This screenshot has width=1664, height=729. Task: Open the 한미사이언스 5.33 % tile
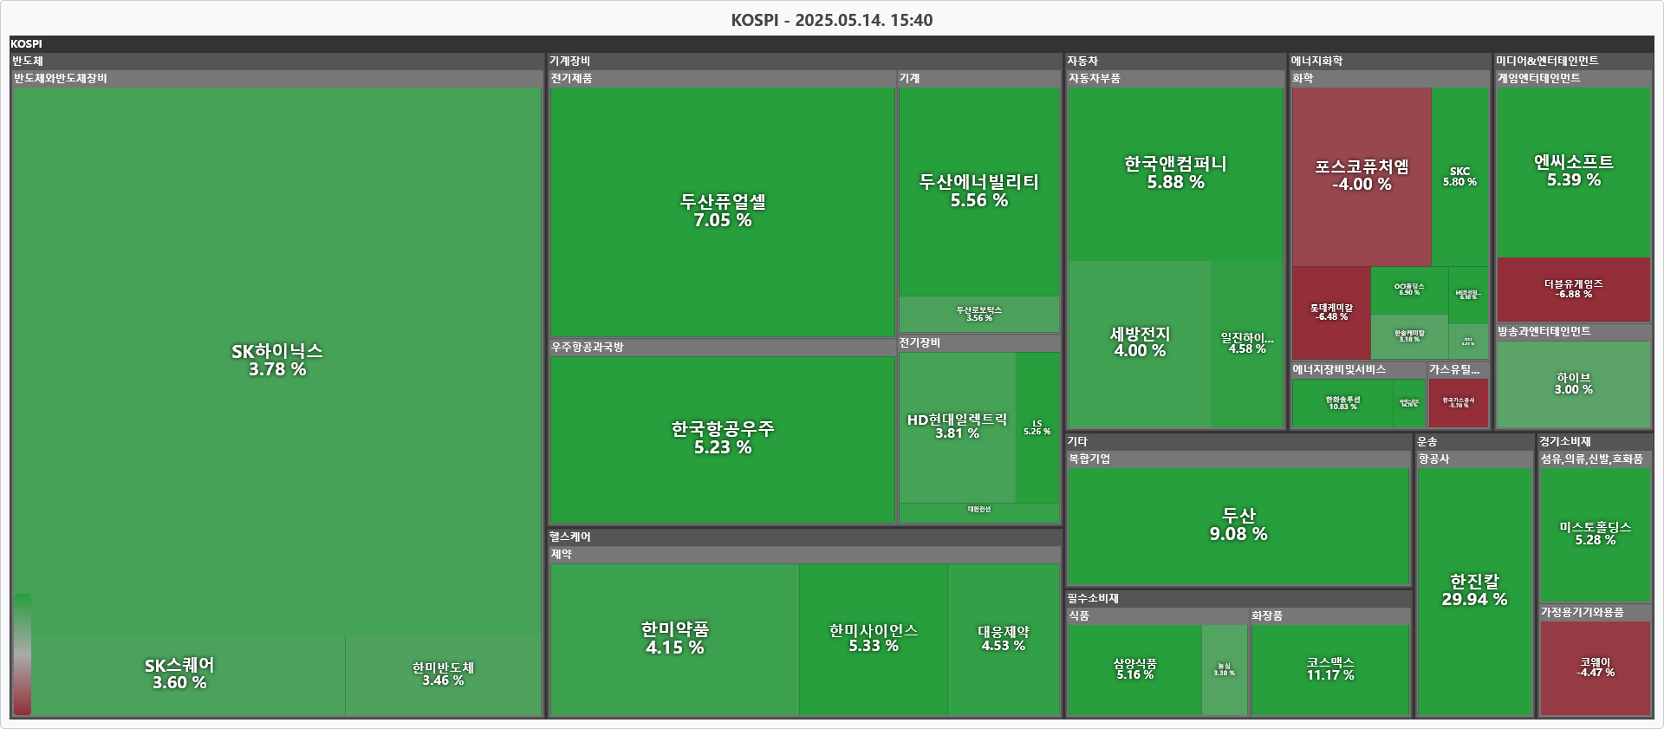coord(874,639)
